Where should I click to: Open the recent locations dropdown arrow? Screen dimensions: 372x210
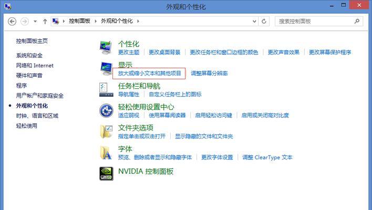pos(35,22)
